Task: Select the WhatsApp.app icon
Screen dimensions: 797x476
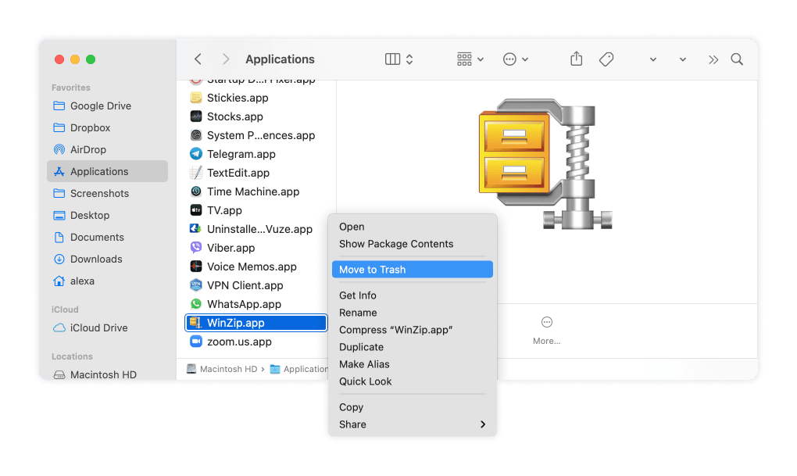Action: pyautogui.click(x=196, y=304)
